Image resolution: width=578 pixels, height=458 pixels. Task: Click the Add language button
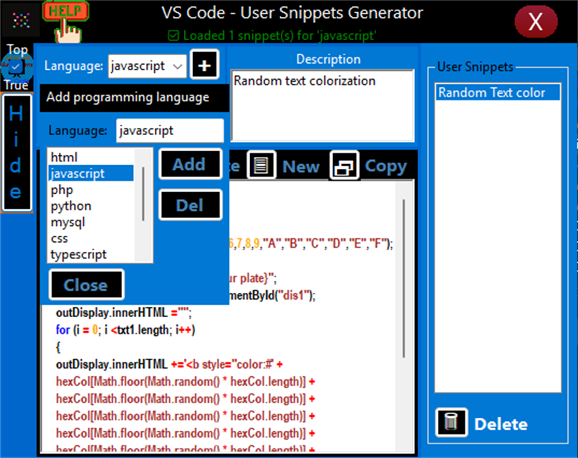point(190,164)
